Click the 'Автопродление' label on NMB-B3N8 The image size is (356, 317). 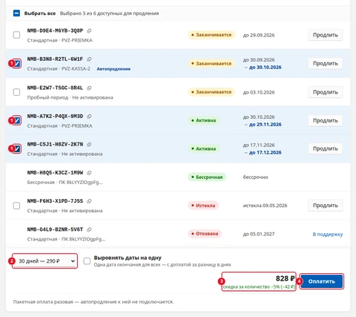[113, 69]
